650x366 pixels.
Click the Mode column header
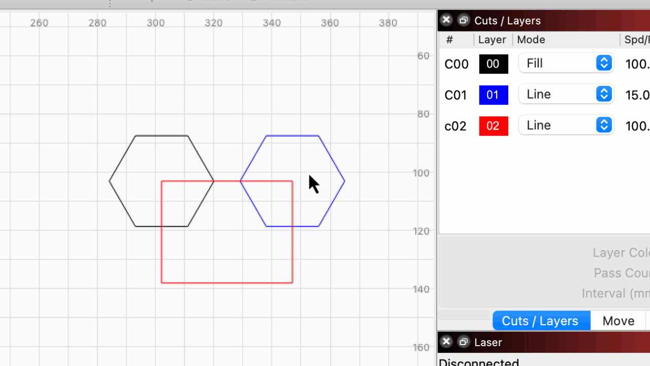coord(531,40)
